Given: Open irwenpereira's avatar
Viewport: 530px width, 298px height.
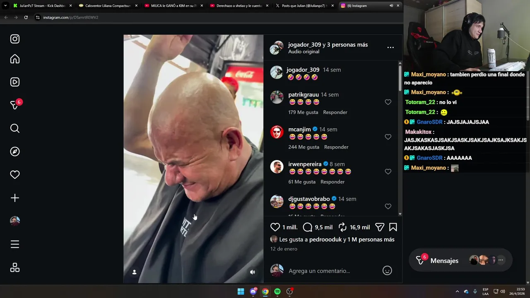Looking at the screenshot, I should pos(277,167).
